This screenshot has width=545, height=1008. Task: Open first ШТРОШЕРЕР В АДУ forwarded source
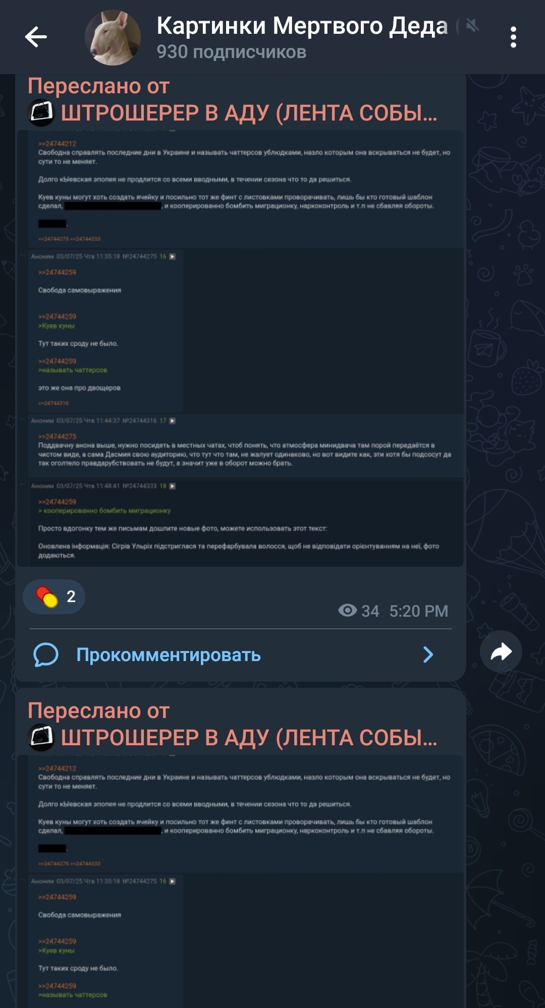tap(249, 113)
